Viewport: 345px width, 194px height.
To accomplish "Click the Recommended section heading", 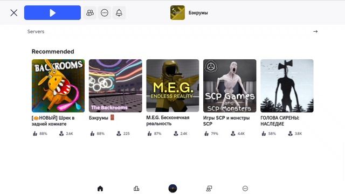I will (x=53, y=52).
